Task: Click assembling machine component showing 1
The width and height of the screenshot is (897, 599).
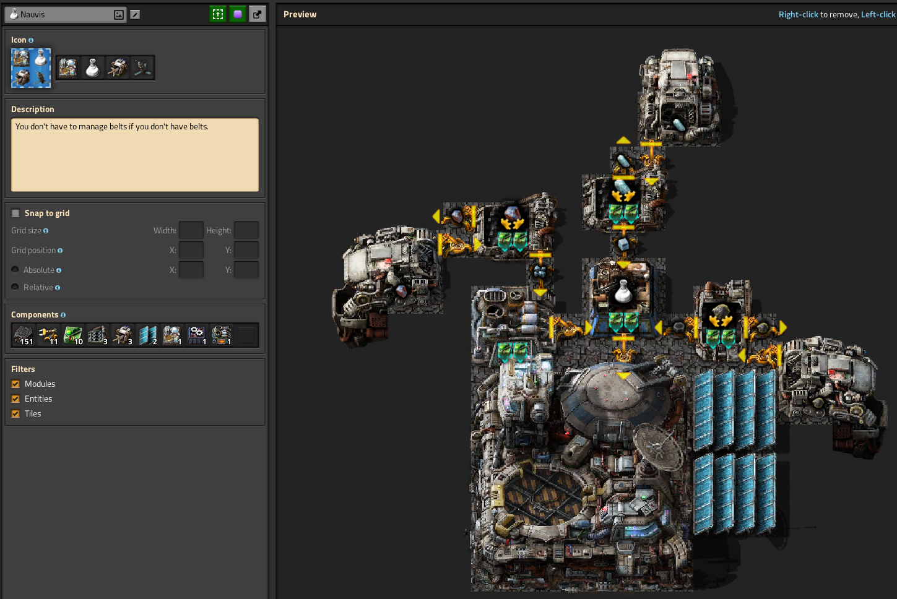Action: click(197, 335)
